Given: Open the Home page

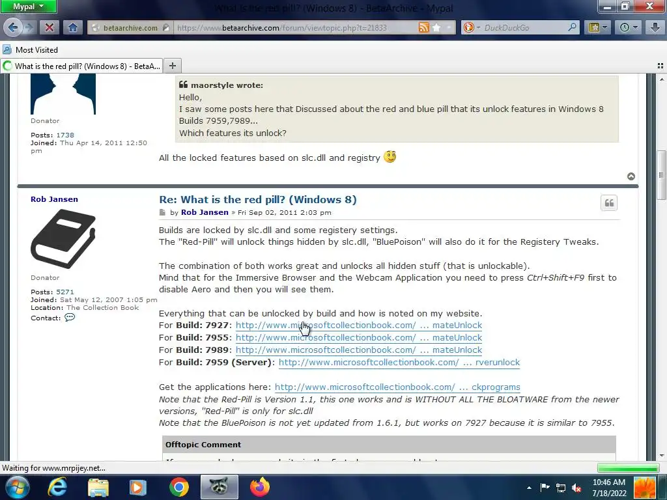Looking at the screenshot, I should pos(73,27).
